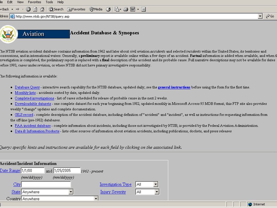
Task: Click the Investigation Type help link
Action: pyautogui.click(x=115, y=184)
